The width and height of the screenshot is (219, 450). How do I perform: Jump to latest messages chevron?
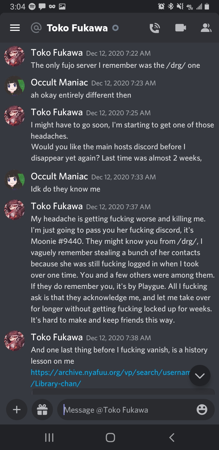[x=200, y=376]
